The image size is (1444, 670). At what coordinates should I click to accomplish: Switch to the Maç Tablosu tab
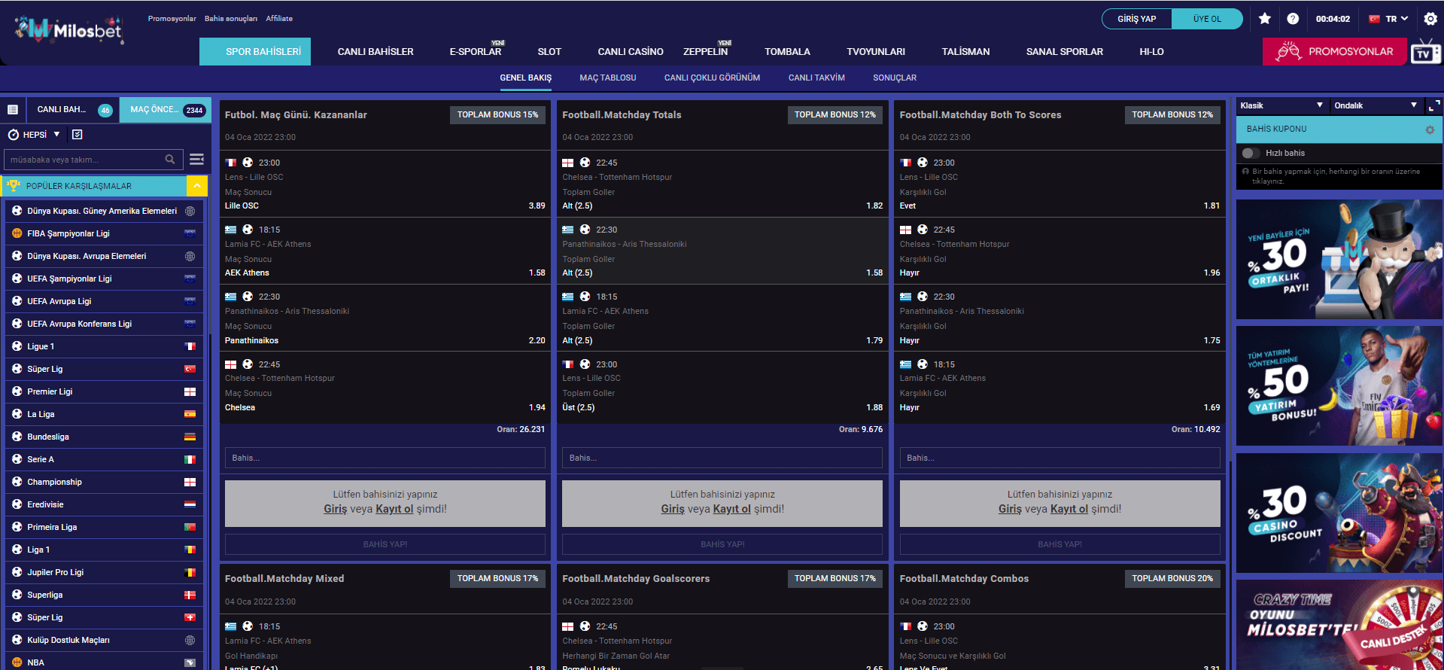click(x=607, y=78)
